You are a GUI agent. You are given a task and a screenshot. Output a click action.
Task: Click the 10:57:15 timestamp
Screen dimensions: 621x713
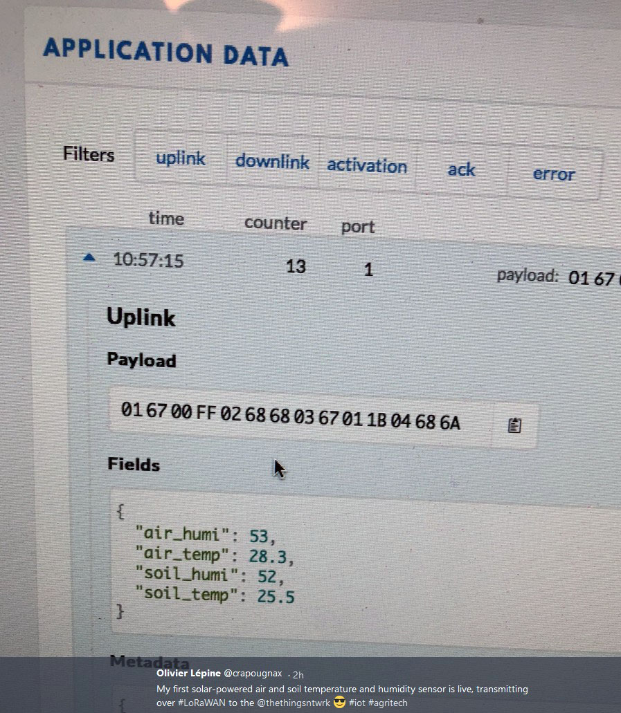[x=148, y=260]
